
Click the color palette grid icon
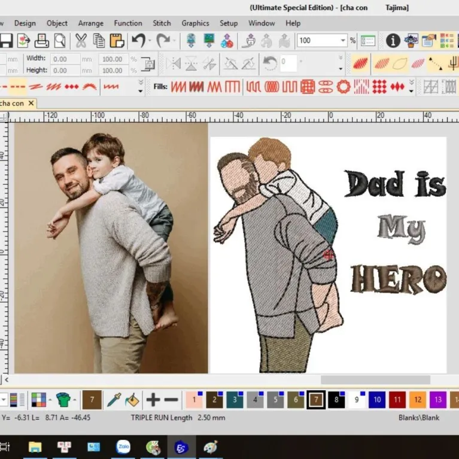[39, 400]
